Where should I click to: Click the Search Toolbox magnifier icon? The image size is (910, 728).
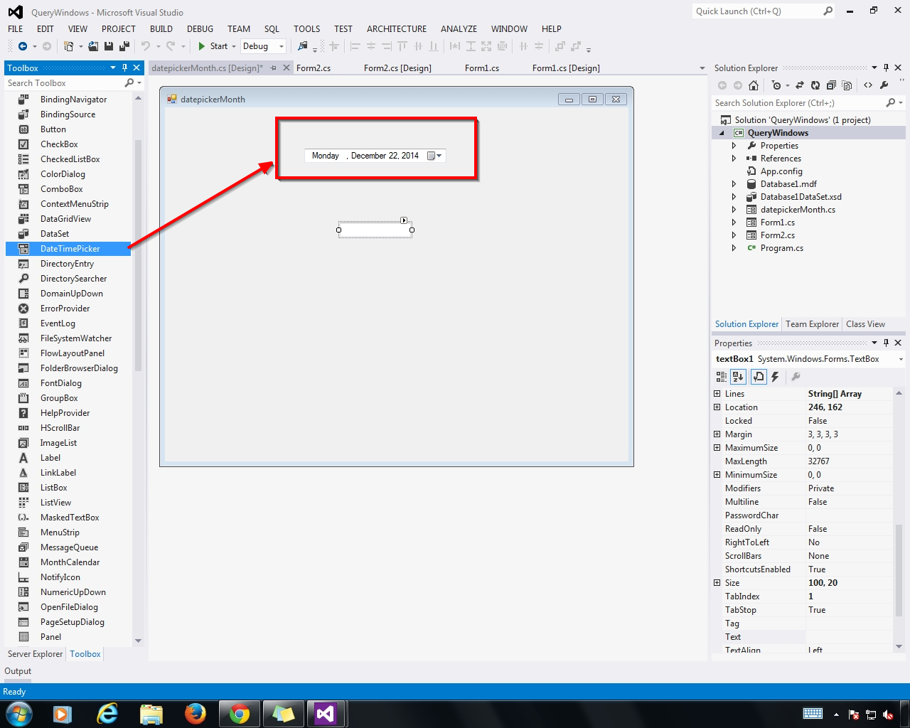(x=129, y=83)
